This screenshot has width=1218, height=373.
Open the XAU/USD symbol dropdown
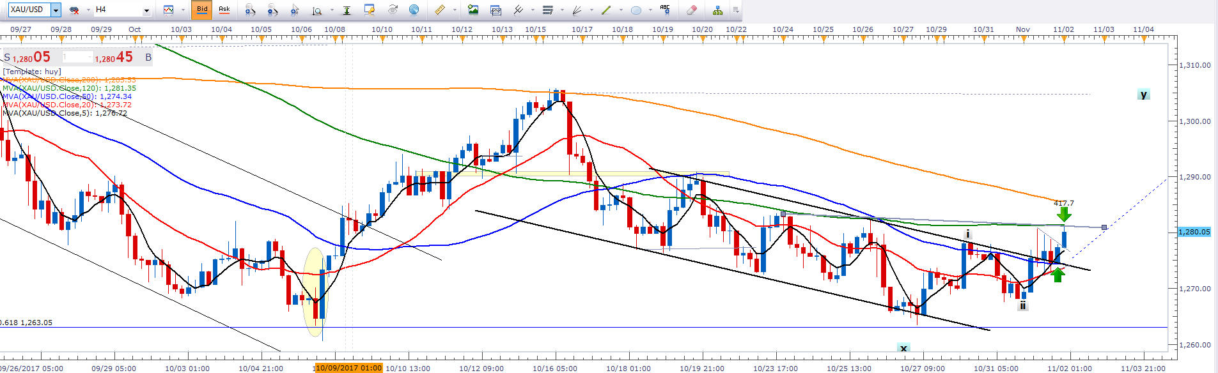(x=56, y=10)
